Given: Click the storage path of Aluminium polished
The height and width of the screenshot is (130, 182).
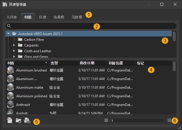Looking at the screenshot, I should pyautogui.click(x=120, y=96).
